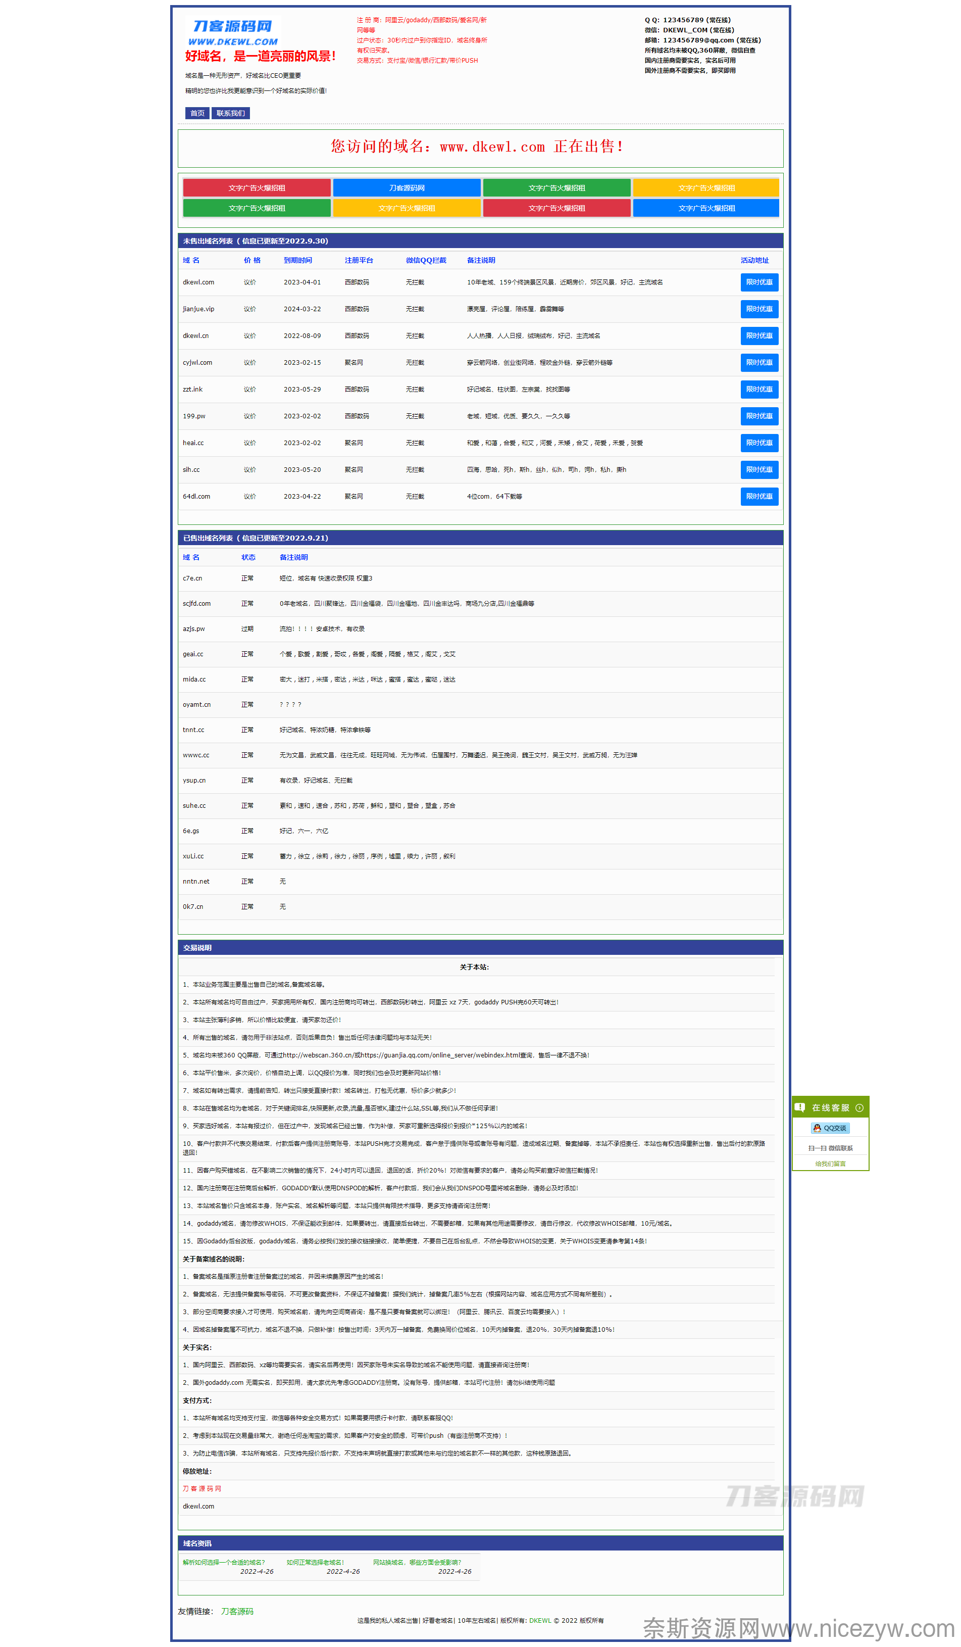Select the jianjue.vip domain cell

click(198, 309)
